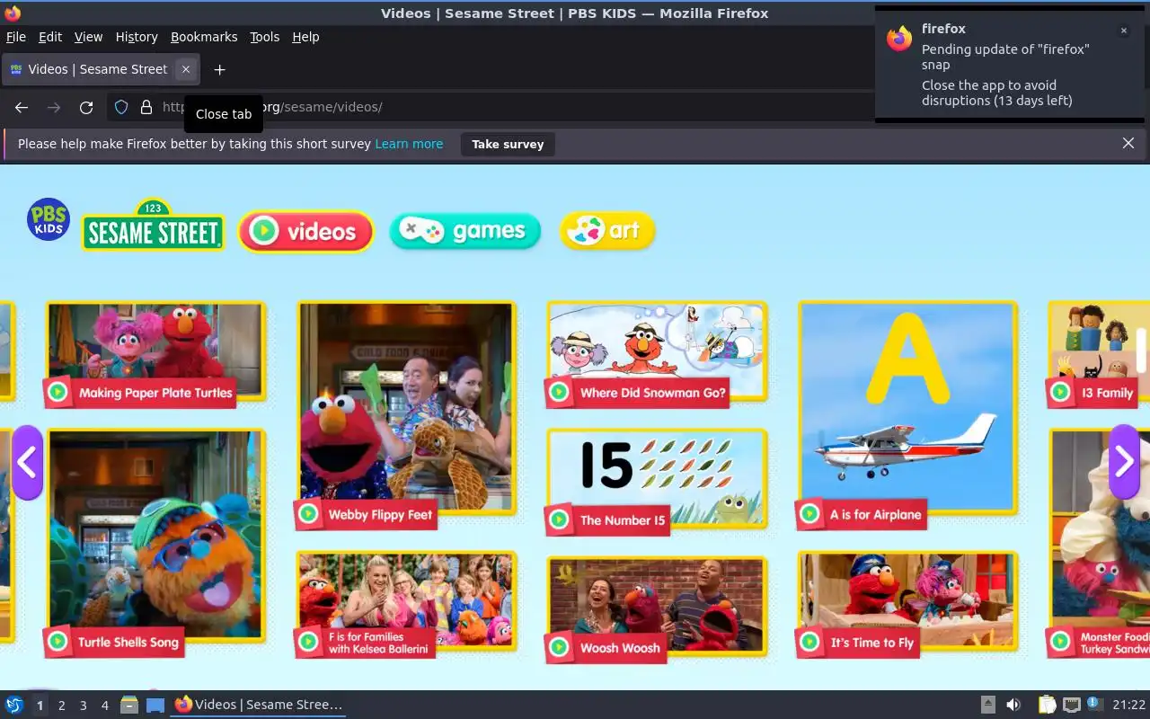Click the page vertical scrollbar handle
Image resolution: width=1150 pixels, height=719 pixels.
pos(1141,350)
